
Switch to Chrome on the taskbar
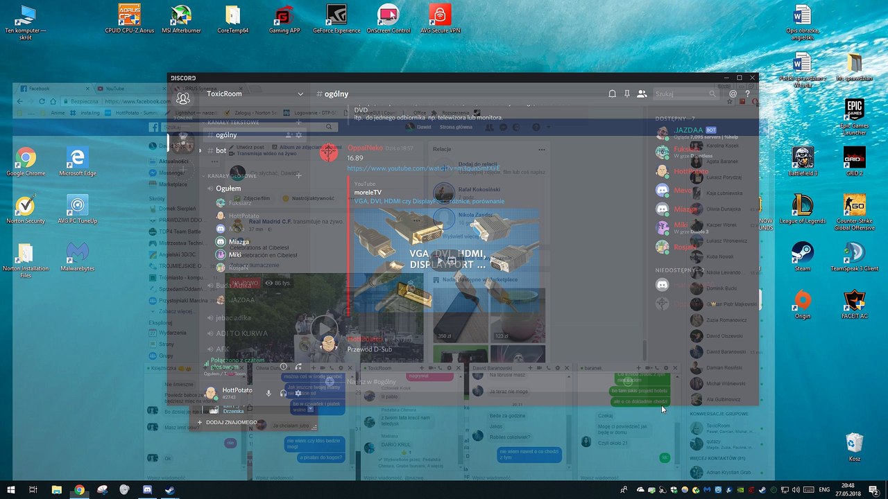click(79, 489)
